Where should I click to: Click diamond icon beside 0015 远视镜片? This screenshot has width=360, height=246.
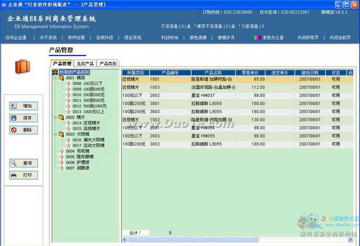[x=68, y=129]
